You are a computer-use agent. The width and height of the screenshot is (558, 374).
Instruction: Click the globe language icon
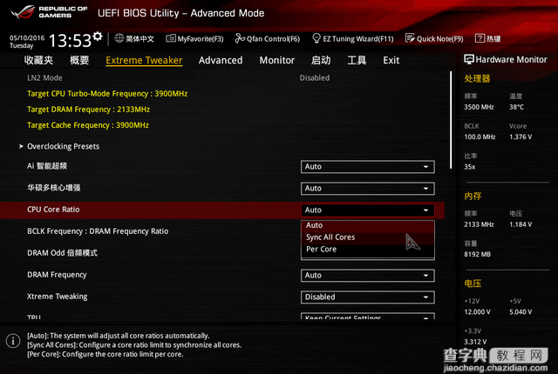tap(119, 38)
